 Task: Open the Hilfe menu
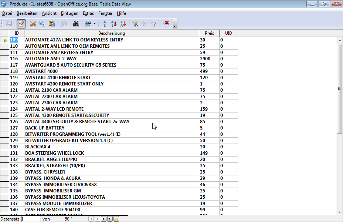(x=121, y=13)
